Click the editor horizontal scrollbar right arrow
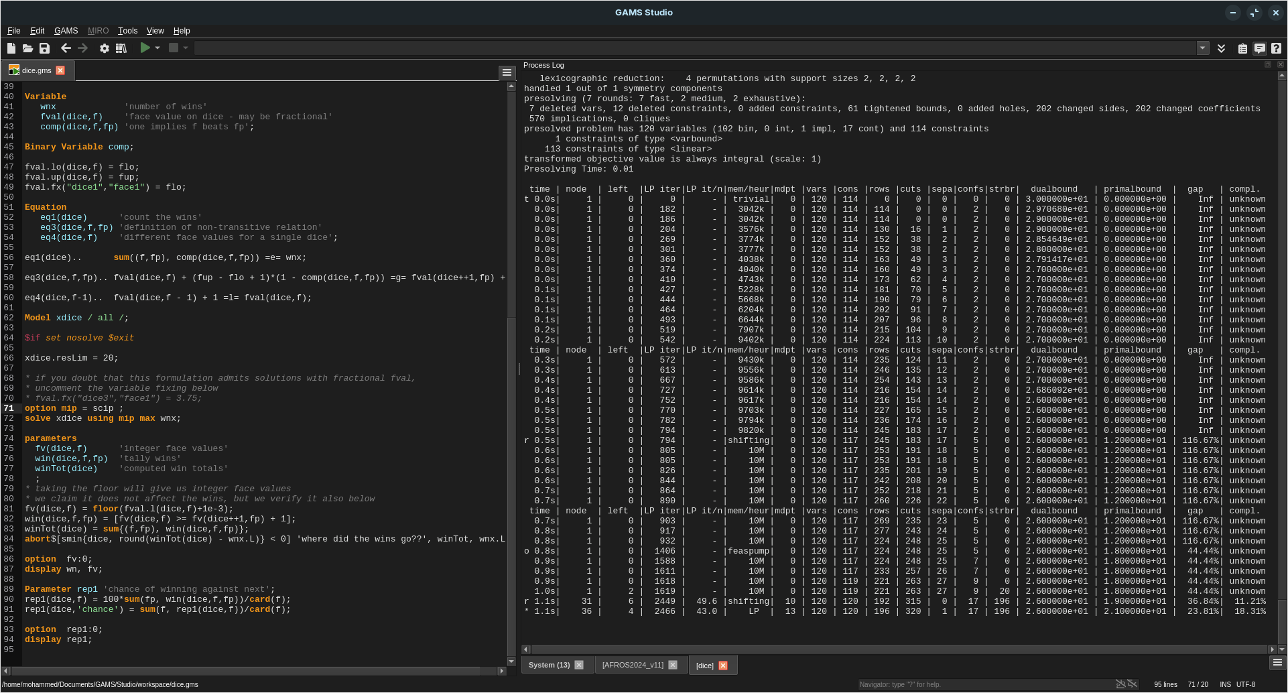This screenshot has height=693, width=1288. [x=502, y=671]
